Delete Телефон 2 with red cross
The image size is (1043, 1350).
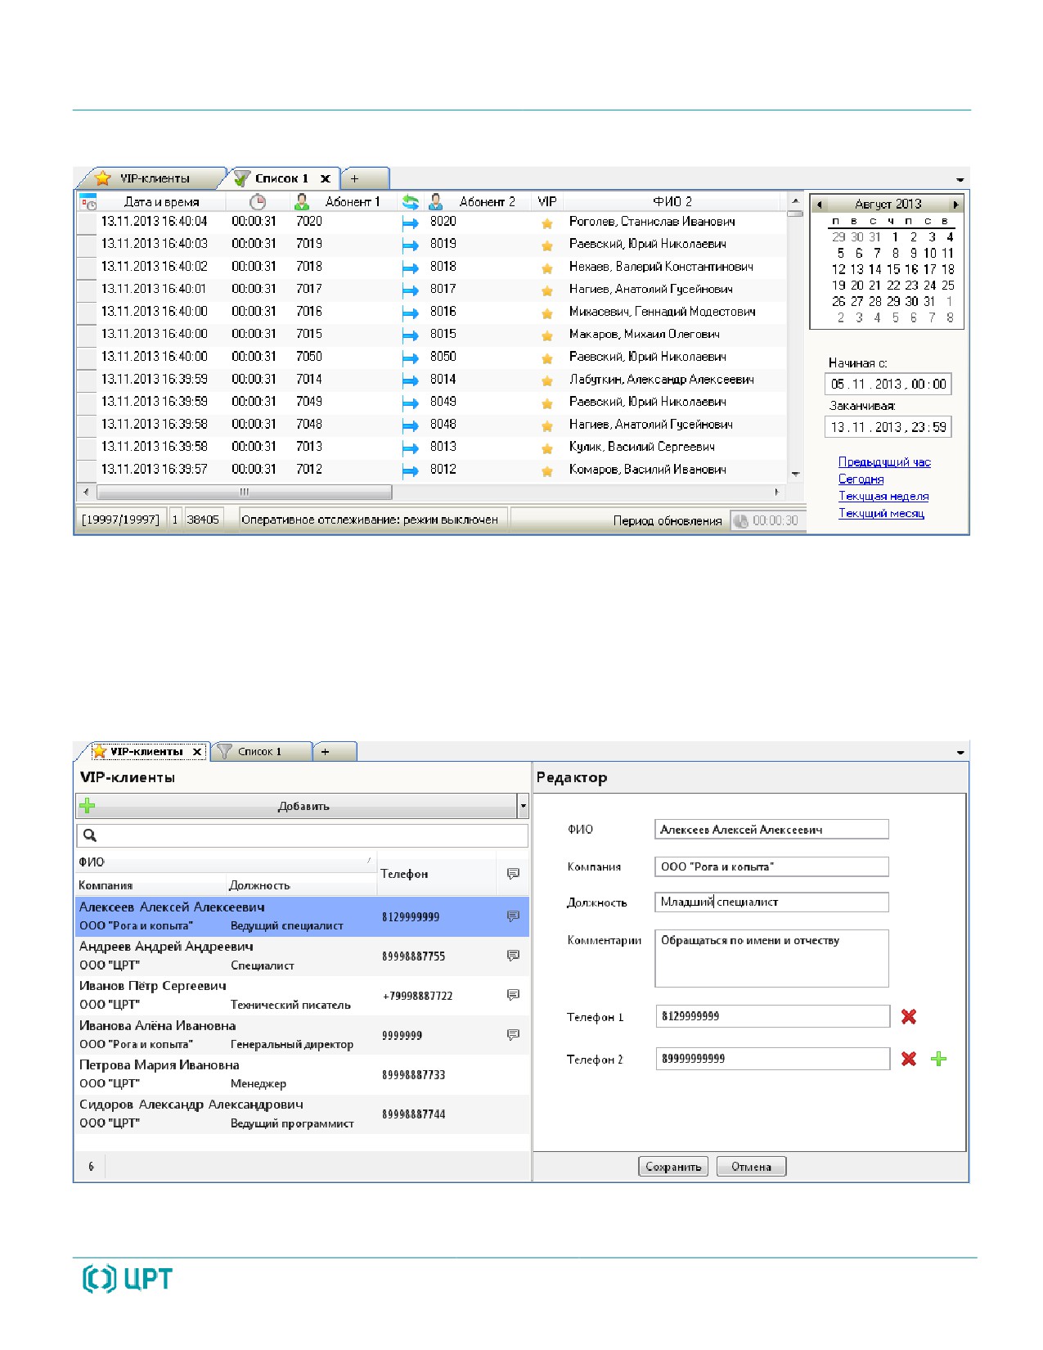(909, 1059)
